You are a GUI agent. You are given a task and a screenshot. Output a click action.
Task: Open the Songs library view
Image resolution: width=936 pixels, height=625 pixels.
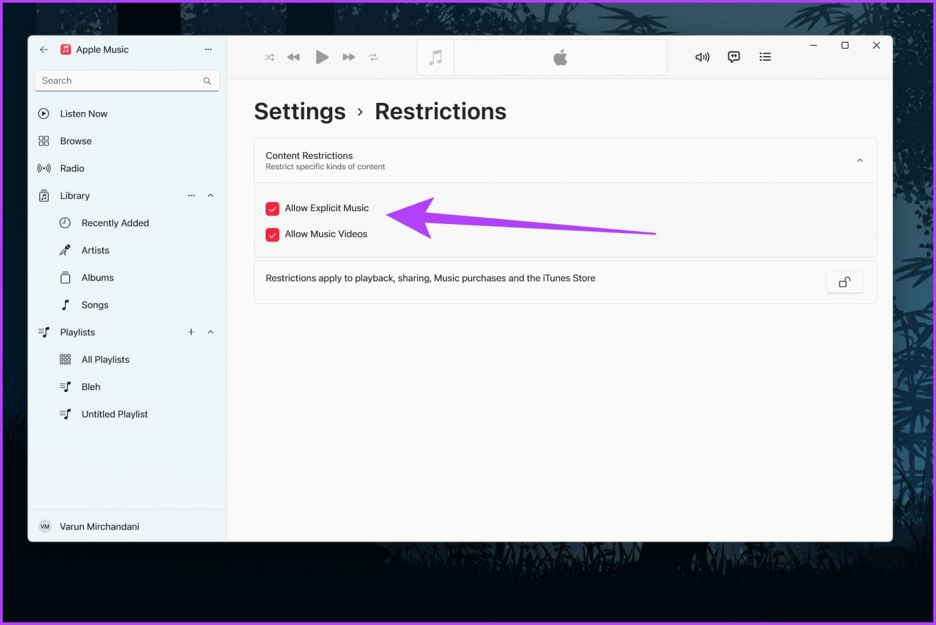point(127,306)
